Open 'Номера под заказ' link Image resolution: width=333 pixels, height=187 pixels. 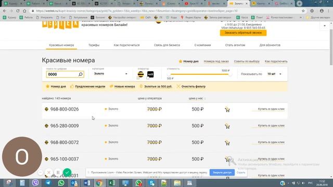pos(216,61)
